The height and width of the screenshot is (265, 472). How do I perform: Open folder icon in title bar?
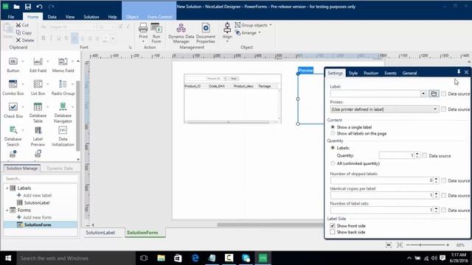(x=16, y=7)
